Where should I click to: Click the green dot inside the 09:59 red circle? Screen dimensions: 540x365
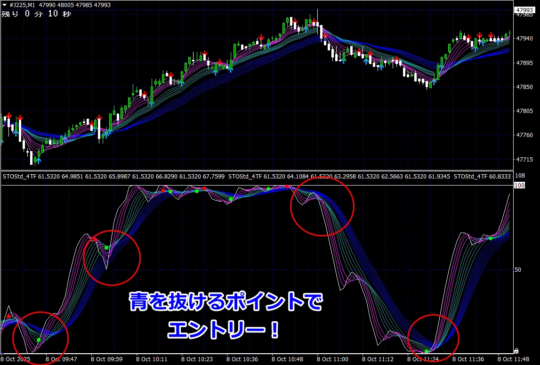[x=107, y=248]
